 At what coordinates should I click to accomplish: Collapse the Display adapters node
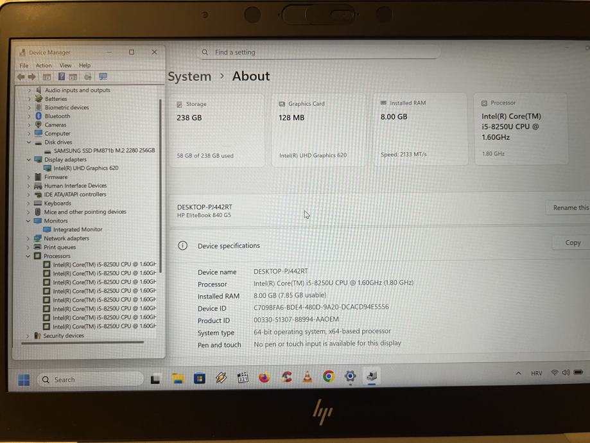tap(29, 160)
